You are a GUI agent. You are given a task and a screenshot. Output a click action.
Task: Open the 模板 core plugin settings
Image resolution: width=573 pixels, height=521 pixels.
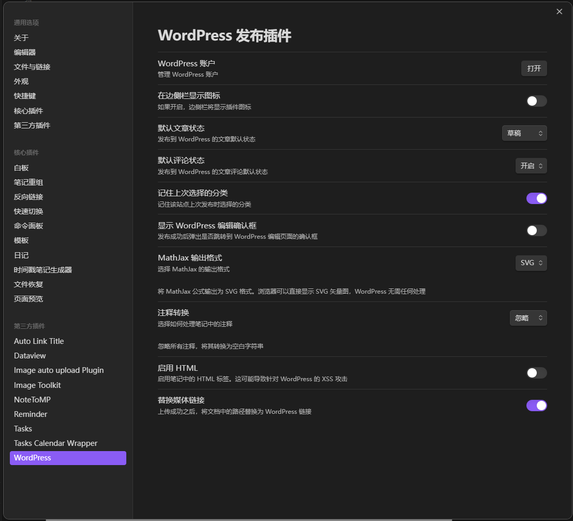click(68, 241)
